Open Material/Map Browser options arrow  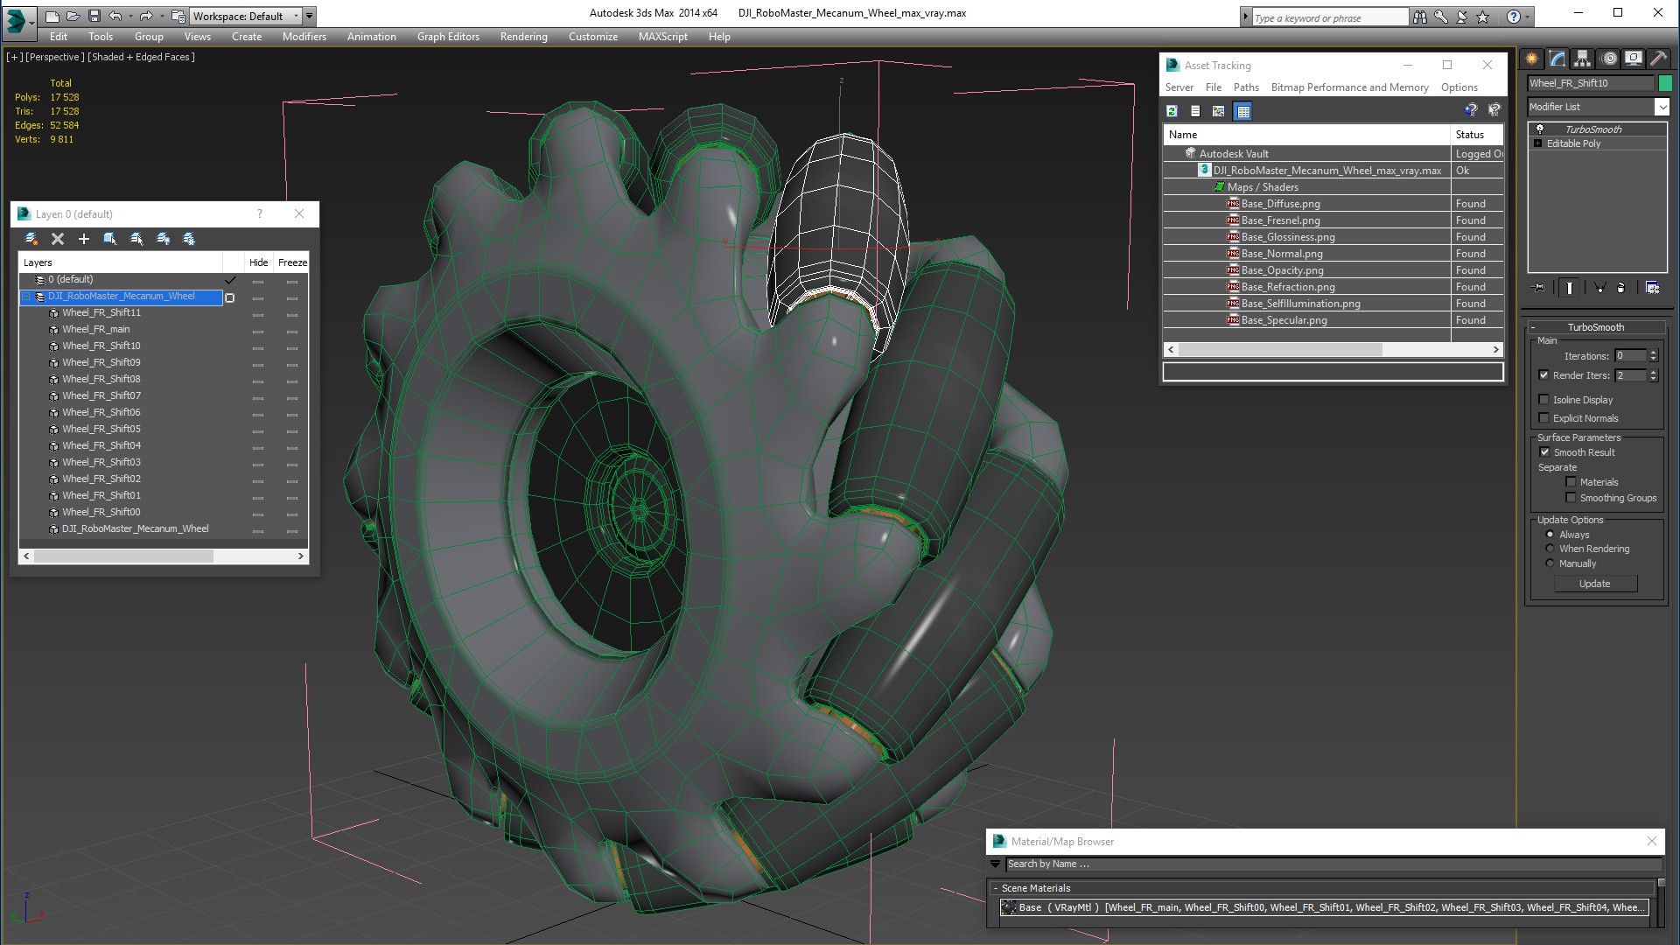pyautogui.click(x=995, y=864)
